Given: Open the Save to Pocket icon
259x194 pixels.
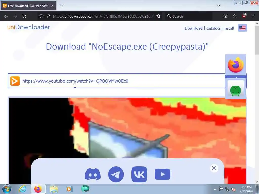Looking at the screenshot, I should coord(226,16).
